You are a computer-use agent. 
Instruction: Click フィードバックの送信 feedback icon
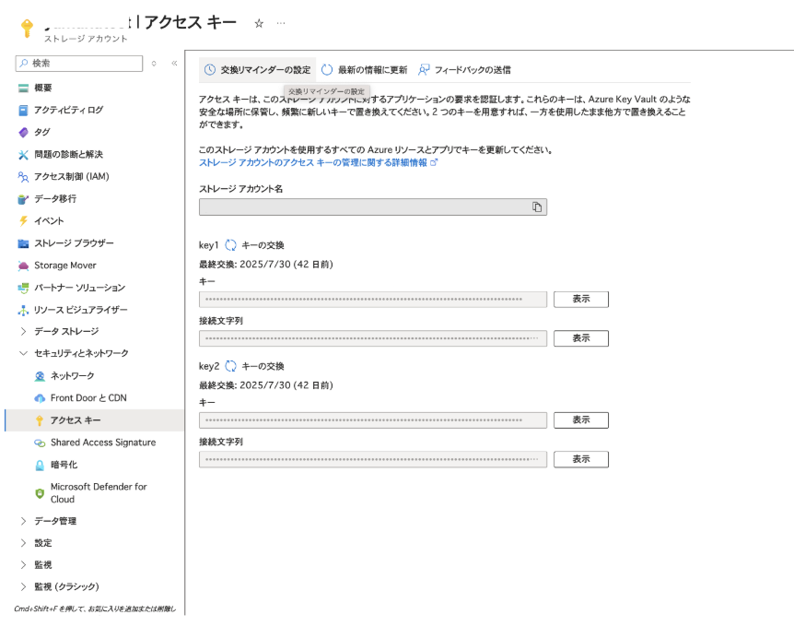point(424,69)
